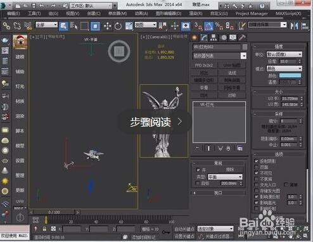
Task: Open the Motion command panel tab
Action: tap(224, 38)
